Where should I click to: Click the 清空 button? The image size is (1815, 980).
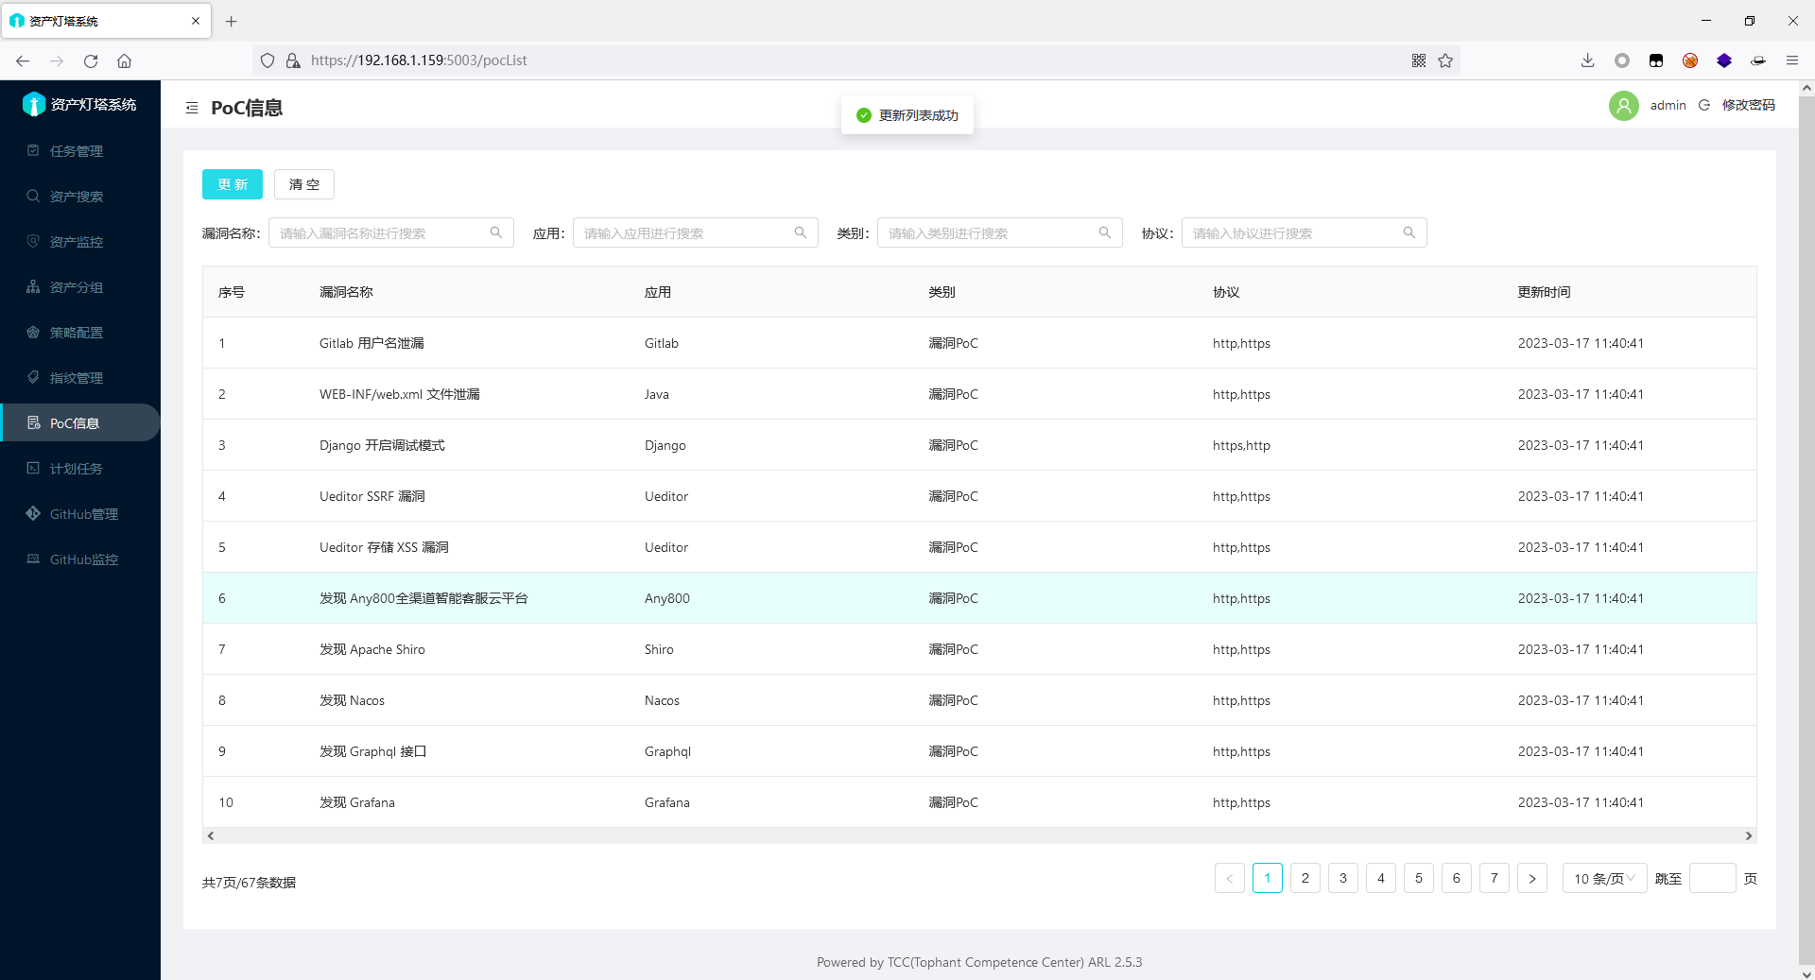point(304,184)
